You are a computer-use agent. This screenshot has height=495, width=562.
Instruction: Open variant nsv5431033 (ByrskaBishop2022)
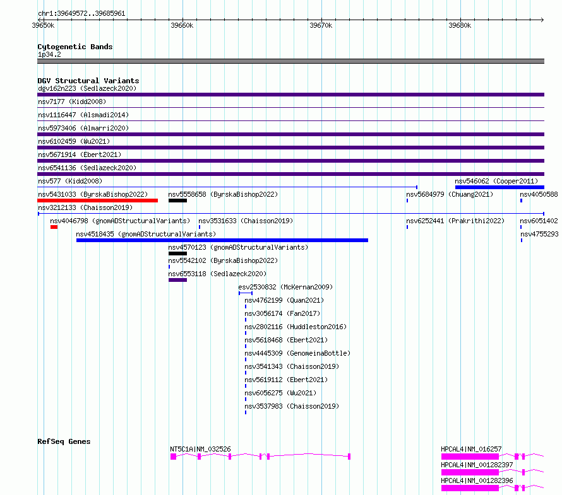pos(93,194)
